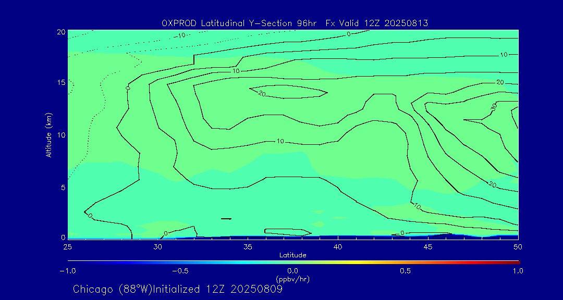This screenshot has width=563, height=300.
Task: Click contour label "0" near 14 km at latitude 28
Action: [128, 87]
